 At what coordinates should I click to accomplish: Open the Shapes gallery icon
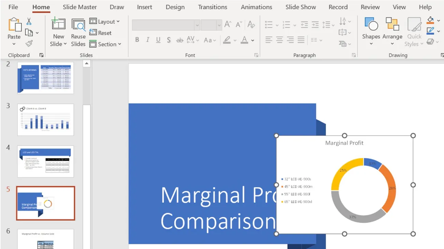371,25
